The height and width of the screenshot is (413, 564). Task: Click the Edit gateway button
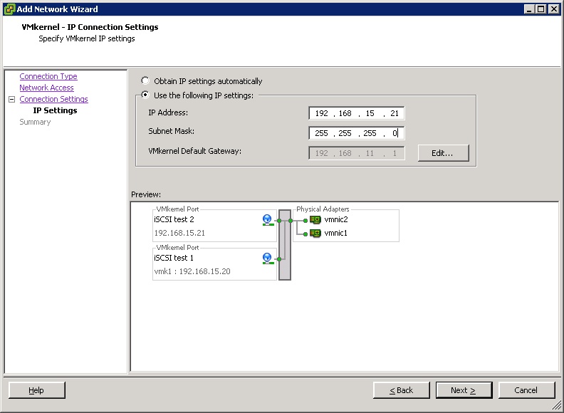(x=444, y=152)
